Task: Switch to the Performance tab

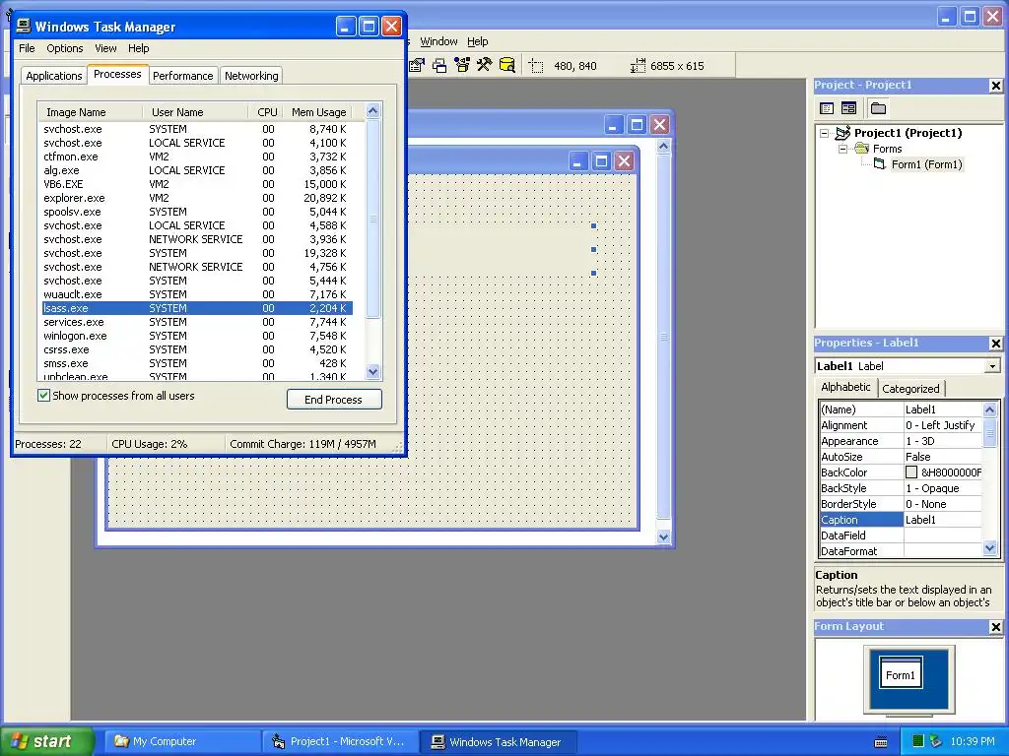Action: tap(182, 75)
